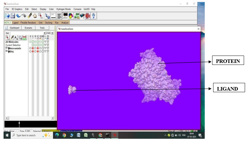The image size is (246, 141).
Task: Expand the atorvastatin molecule tree node
Action: 6,48
